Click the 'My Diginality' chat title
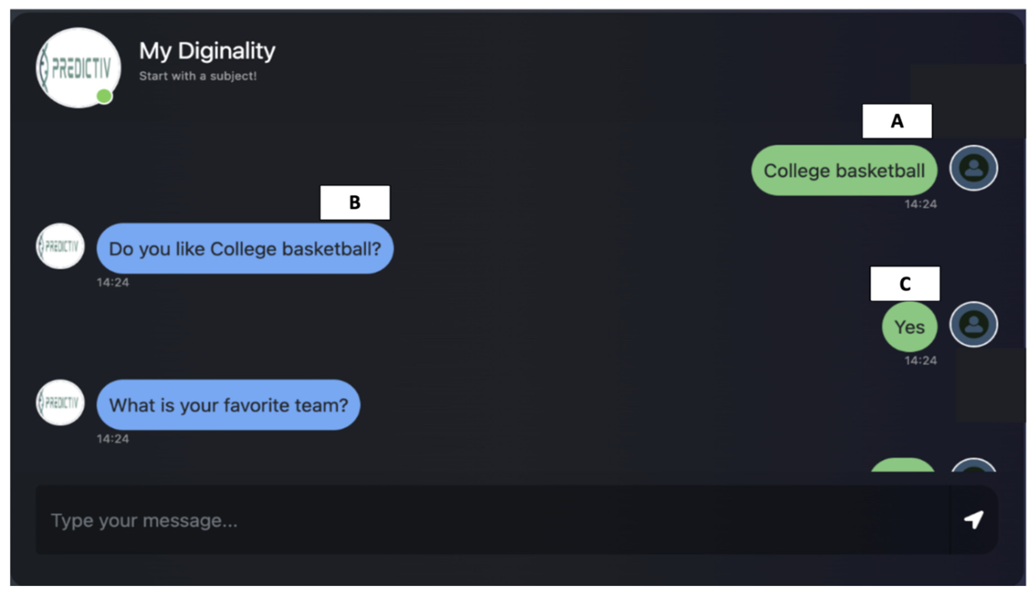This screenshot has height=594, width=1032. 207,51
